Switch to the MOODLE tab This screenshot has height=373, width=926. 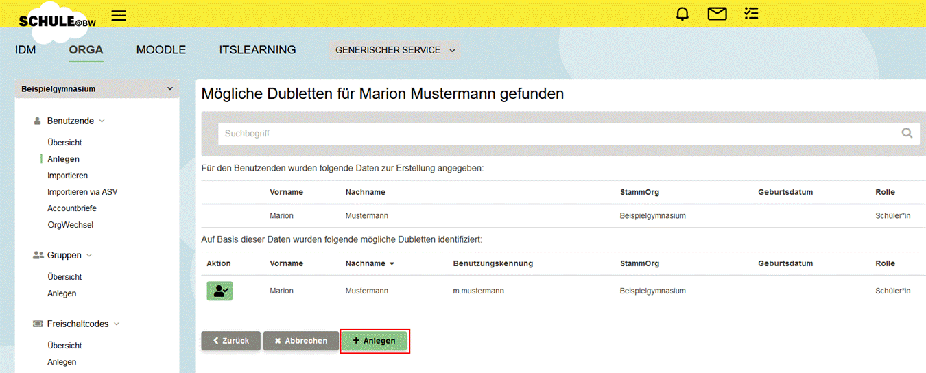click(161, 50)
